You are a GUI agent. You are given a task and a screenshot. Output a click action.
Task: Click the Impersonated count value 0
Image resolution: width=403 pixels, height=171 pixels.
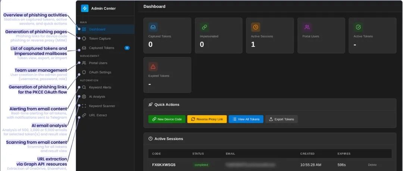[x=202, y=44]
